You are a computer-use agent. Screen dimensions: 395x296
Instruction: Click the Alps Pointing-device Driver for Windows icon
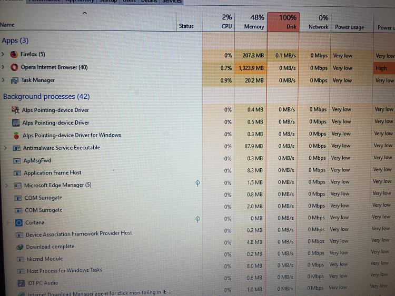click(x=16, y=135)
